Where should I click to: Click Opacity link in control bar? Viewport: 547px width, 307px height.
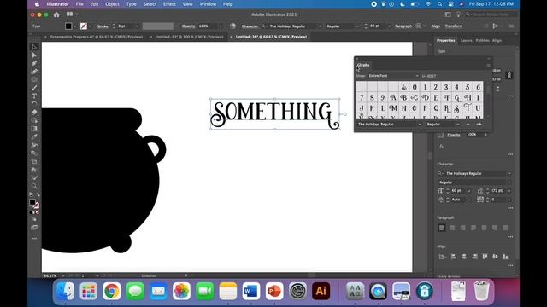click(188, 26)
